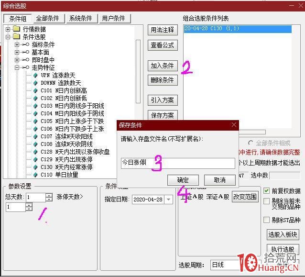Viewport: 305px width, 277px height.
Task: Enable the 剔除ST品种 checkbox
Action: [x=266, y=220]
